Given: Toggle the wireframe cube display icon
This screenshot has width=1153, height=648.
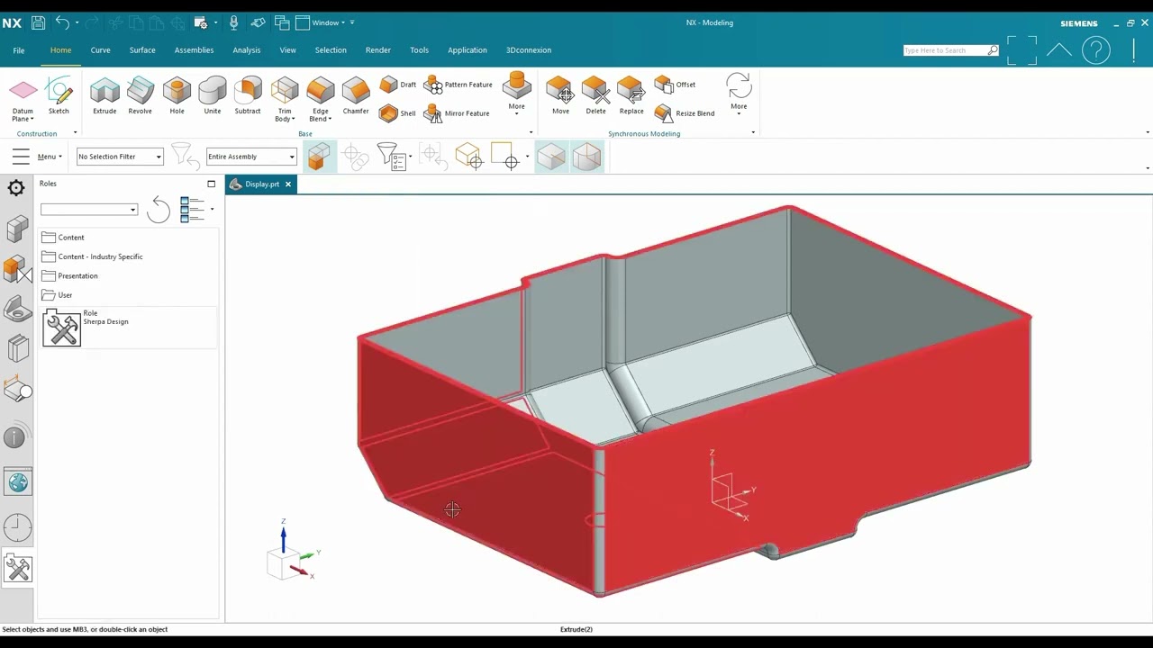Looking at the screenshot, I should 586,157.
